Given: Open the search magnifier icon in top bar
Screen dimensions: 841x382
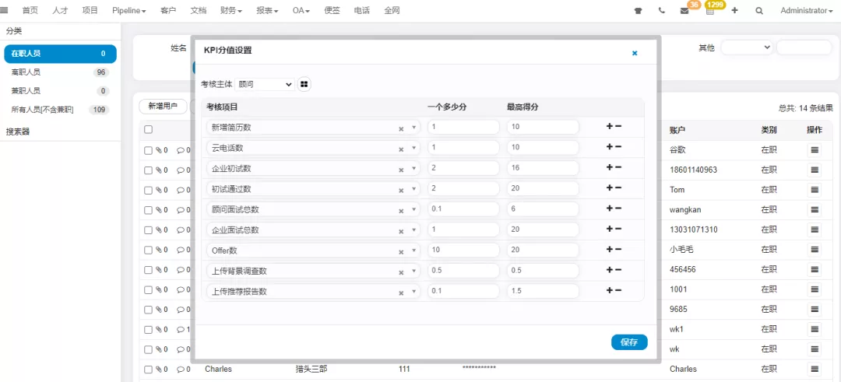Looking at the screenshot, I should 759,11.
